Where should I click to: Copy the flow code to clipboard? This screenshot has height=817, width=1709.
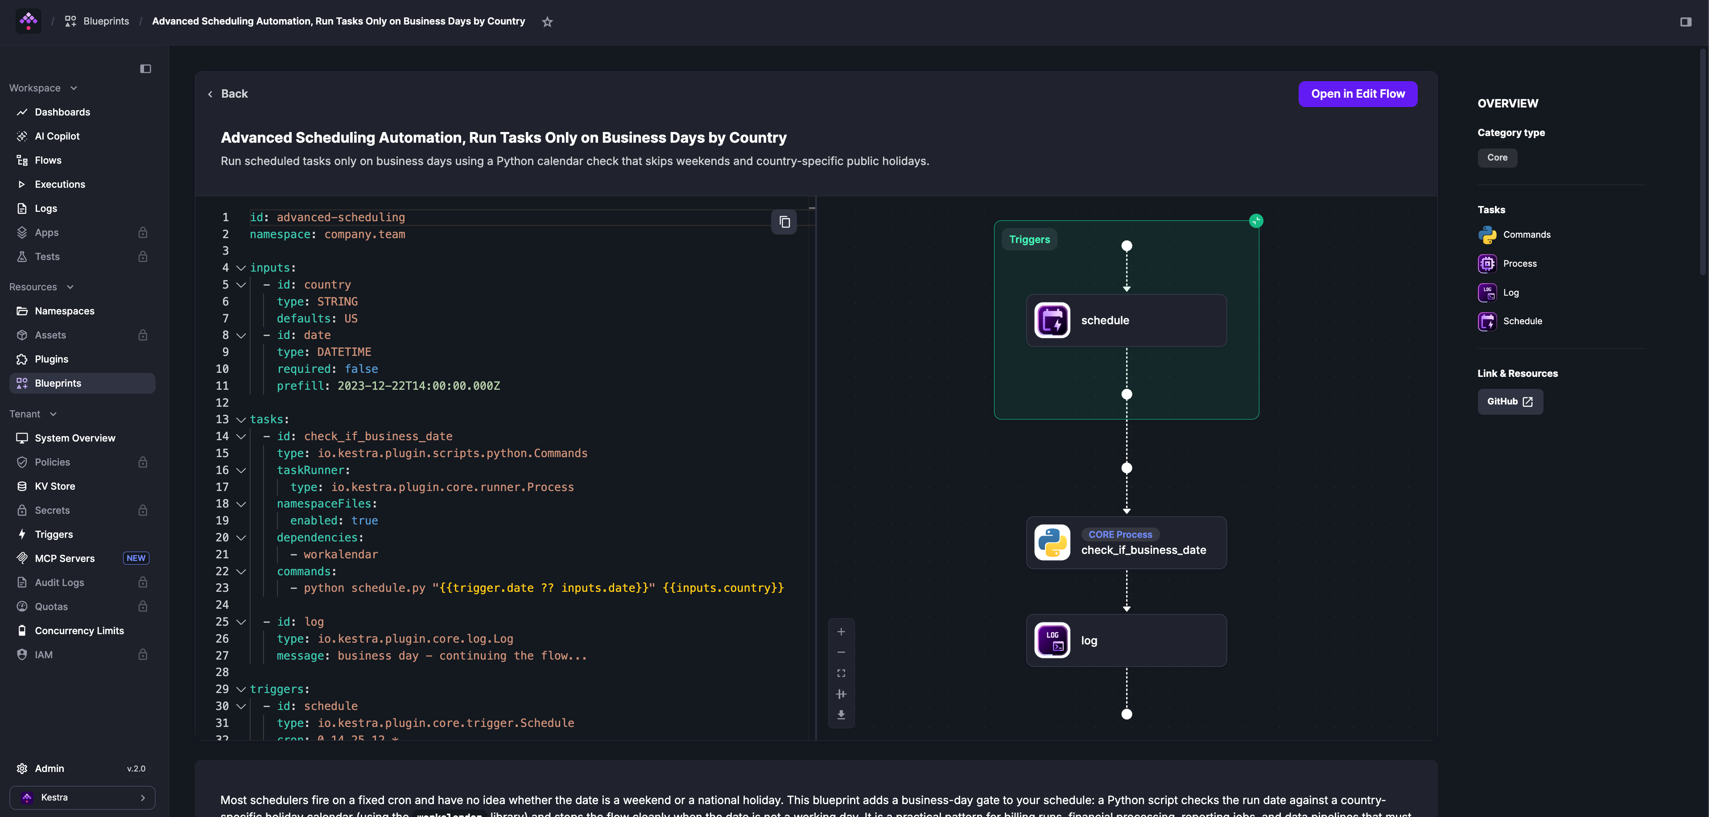(x=784, y=222)
